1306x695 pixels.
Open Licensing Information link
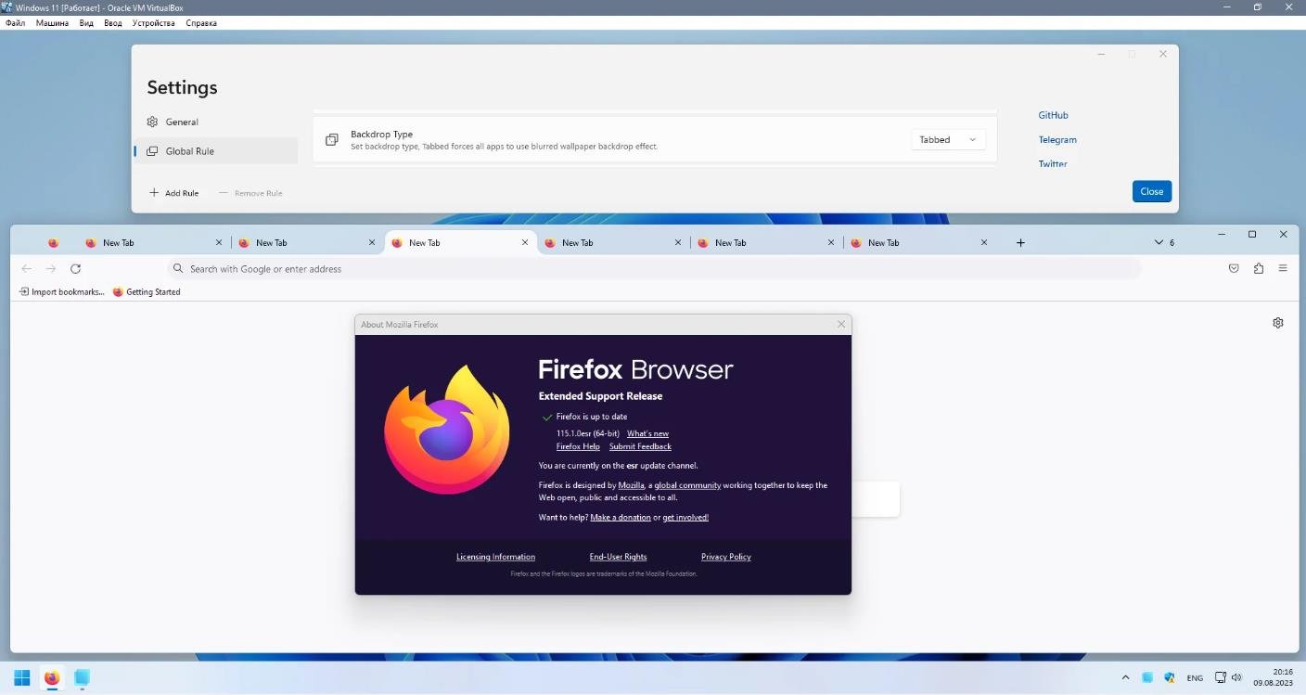point(495,557)
